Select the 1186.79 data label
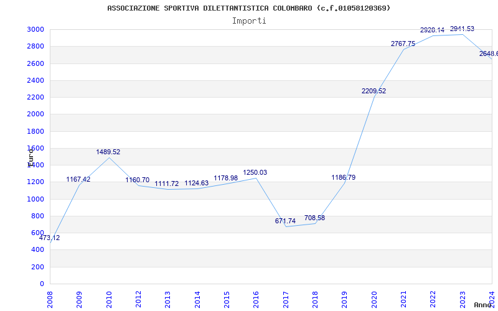498x311 pixels. point(344,177)
